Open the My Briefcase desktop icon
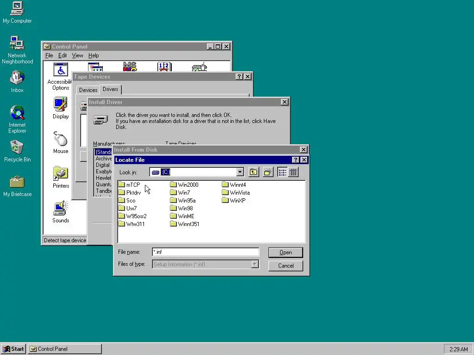Viewport: 474px width, 355px height. (x=17, y=186)
